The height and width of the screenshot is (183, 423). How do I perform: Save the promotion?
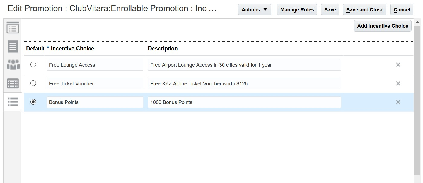(330, 10)
